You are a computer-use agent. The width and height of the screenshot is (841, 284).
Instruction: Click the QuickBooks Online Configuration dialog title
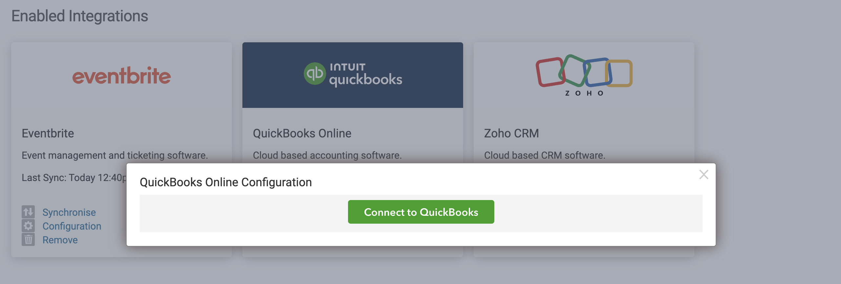tap(226, 182)
